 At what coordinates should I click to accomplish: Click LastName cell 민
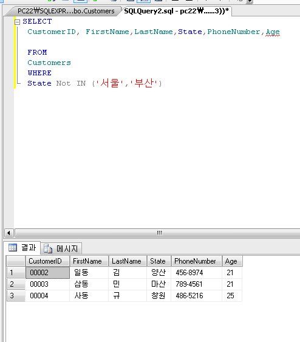click(x=128, y=284)
